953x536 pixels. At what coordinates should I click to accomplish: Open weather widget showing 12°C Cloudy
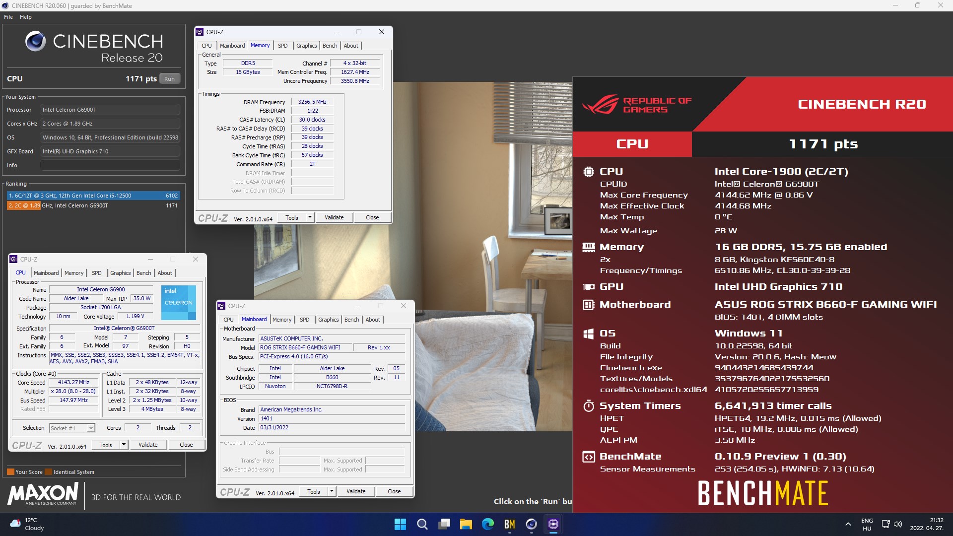pos(27,524)
